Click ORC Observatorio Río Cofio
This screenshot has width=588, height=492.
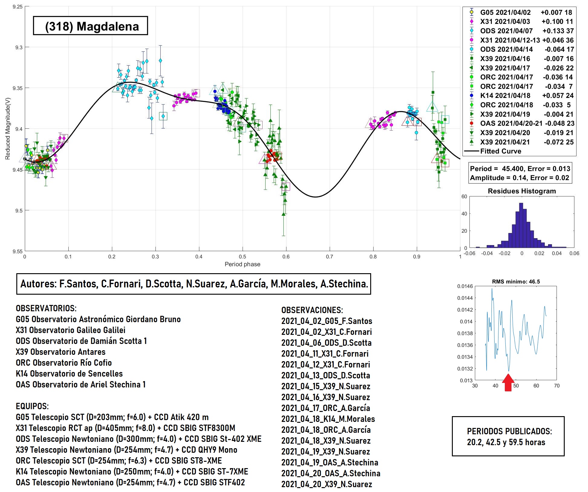click(x=64, y=363)
